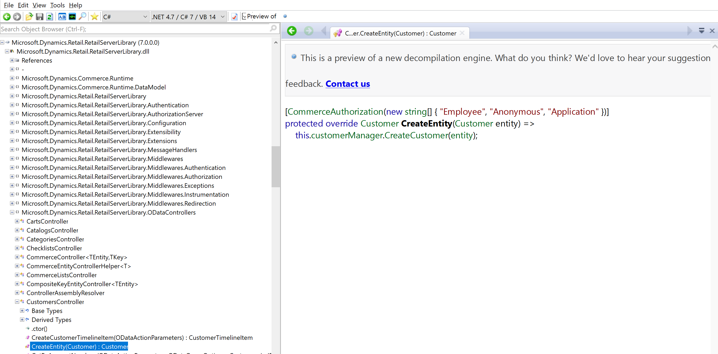Viewport: 718px width, 354px height.
Task: Close the decompiler pane with the X
Action: [712, 31]
